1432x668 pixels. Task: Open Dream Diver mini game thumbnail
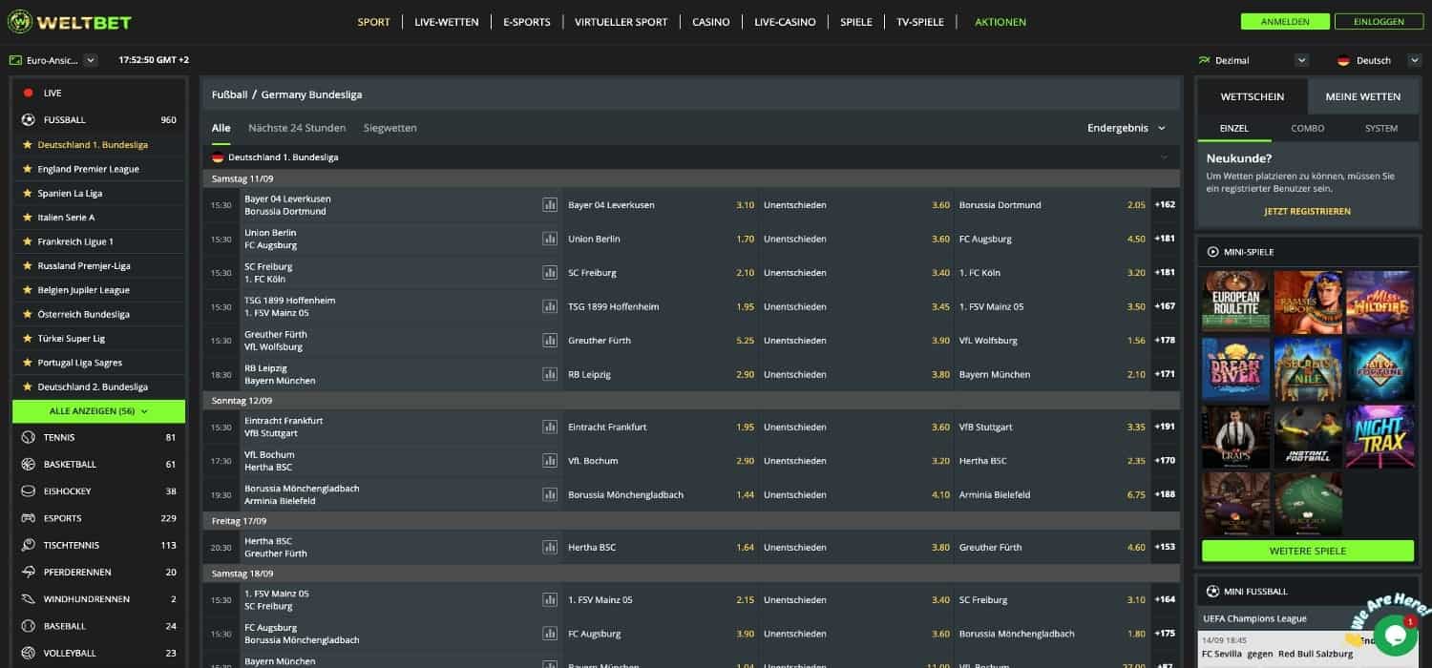pyautogui.click(x=1235, y=369)
